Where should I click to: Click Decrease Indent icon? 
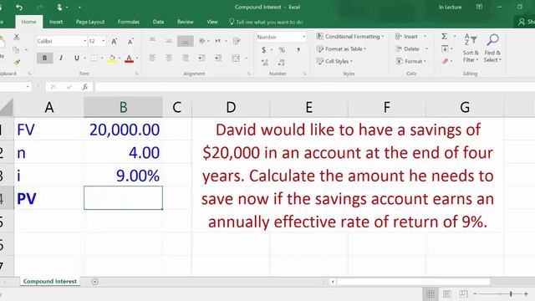[201, 58]
